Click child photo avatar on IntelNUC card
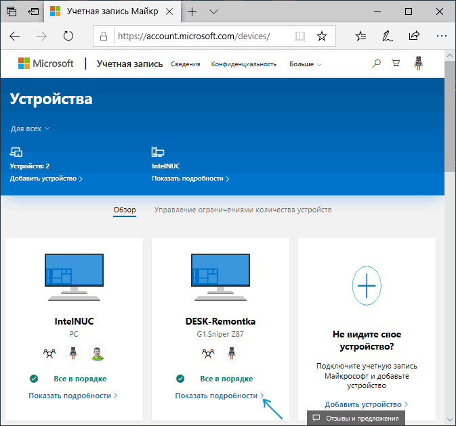 coord(98,353)
